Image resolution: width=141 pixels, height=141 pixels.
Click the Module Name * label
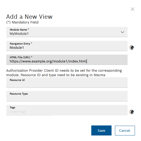pyautogui.click(x=19, y=30)
